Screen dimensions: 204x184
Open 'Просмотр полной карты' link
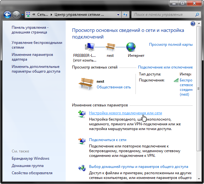(171, 45)
